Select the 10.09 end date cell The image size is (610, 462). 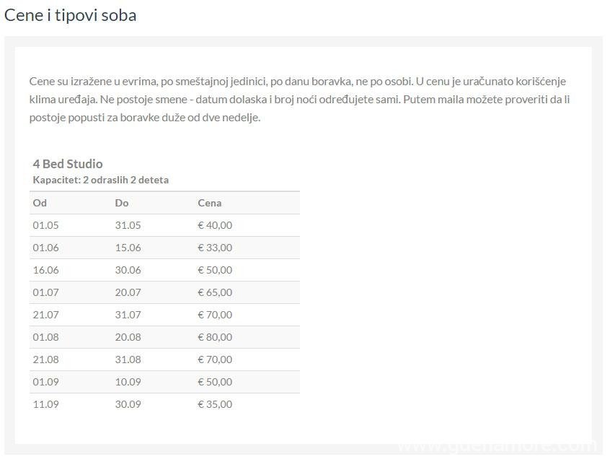(128, 382)
